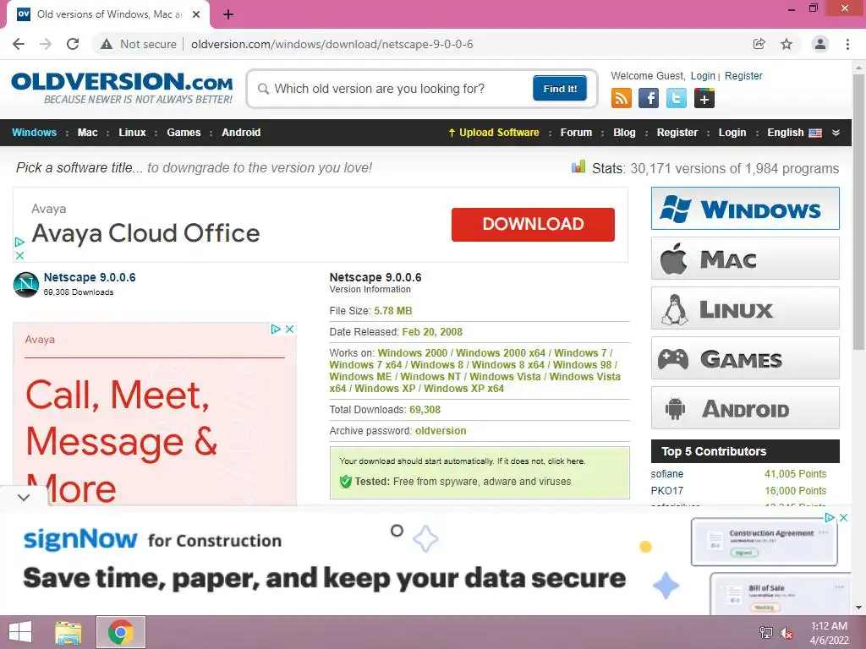Viewport: 866px width, 649px height.
Task: Open Chrome three-dot menu
Action: coord(847,44)
